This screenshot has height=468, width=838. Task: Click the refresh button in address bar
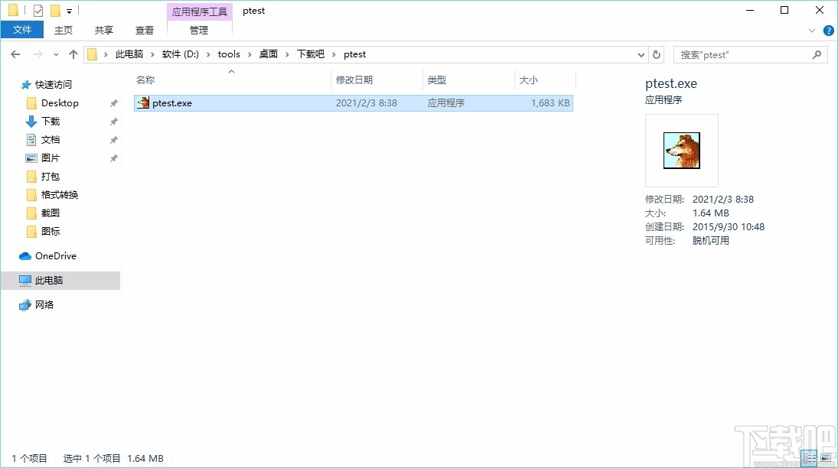click(x=657, y=54)
